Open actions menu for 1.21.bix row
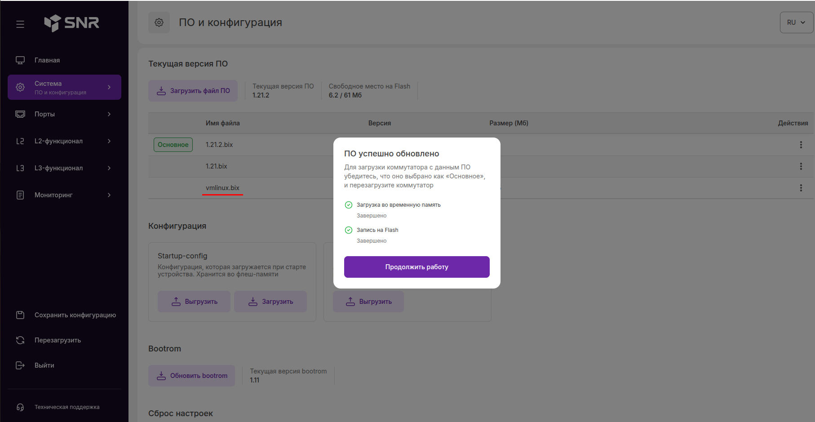Image resolution: width=815 pixels, height=422 pixels. [x=801, y=166]
